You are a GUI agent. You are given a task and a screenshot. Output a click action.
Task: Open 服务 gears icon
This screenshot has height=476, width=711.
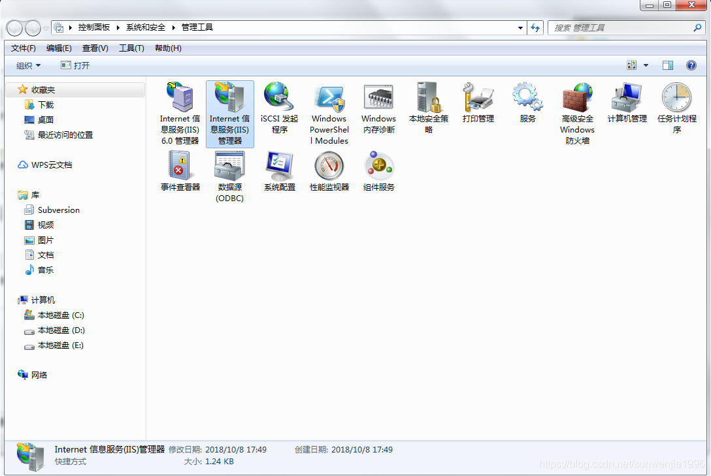[x=528, y=103]
